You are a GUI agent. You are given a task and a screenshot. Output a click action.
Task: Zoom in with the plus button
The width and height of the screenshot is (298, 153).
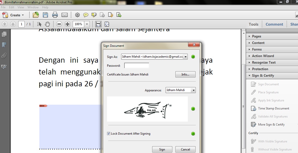[x=67, y=24]
